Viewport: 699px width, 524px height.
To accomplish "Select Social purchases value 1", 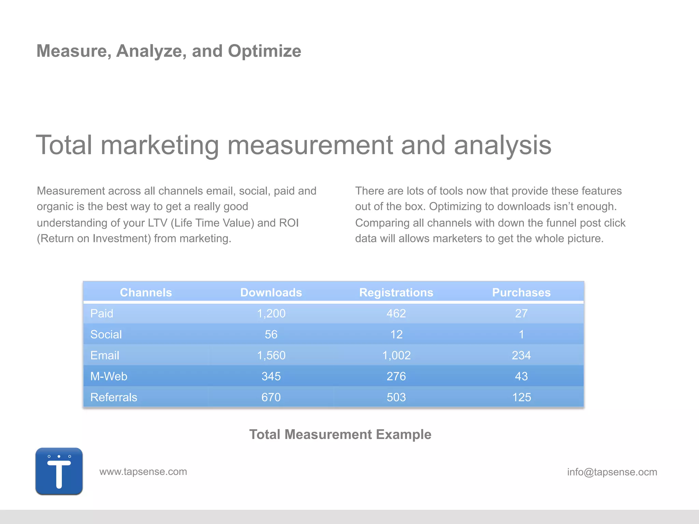I will point(521,334).
